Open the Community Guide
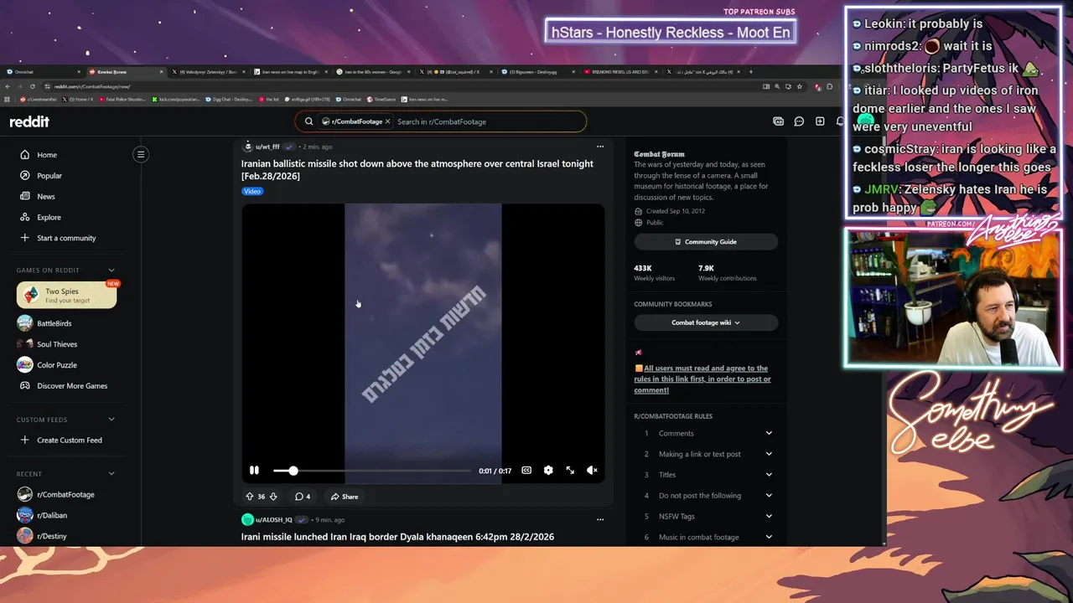 pos(706,242)
